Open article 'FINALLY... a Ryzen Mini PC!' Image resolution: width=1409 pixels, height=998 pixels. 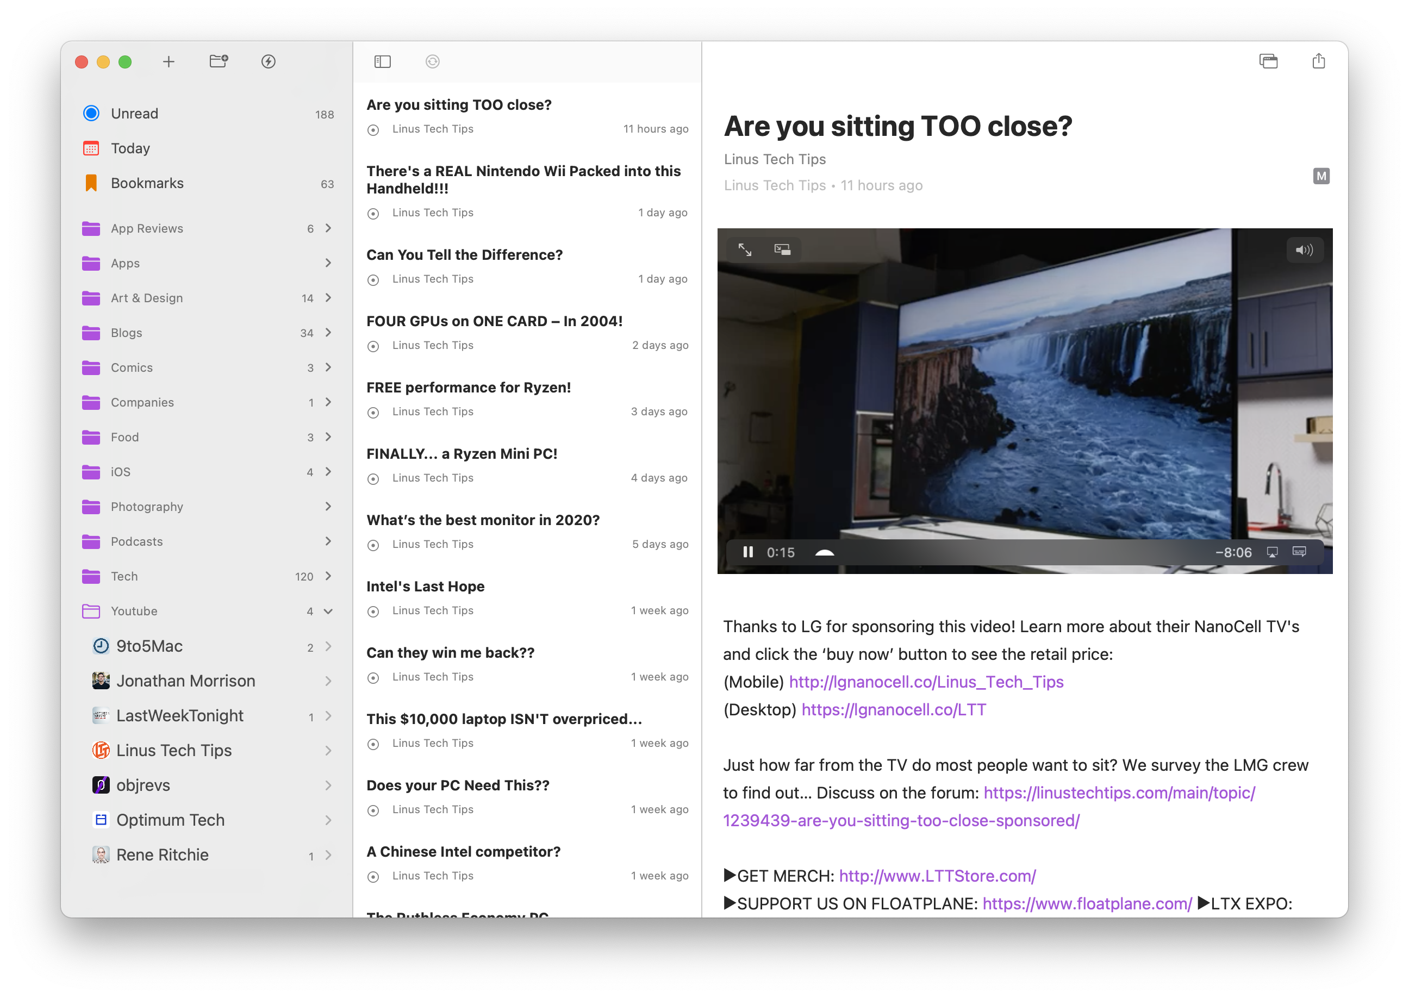527,465
